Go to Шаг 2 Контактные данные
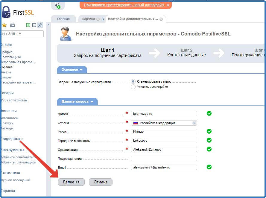 [x=186, y=52]
